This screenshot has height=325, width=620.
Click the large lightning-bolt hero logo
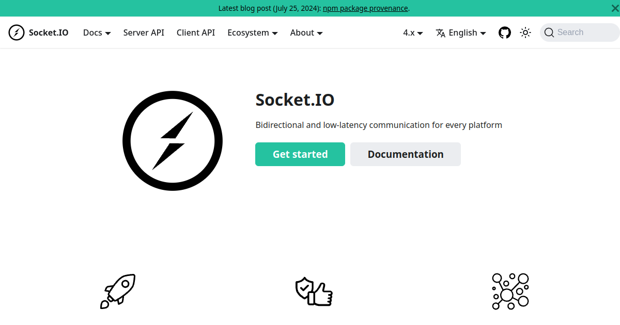click(x=173, y=141)
